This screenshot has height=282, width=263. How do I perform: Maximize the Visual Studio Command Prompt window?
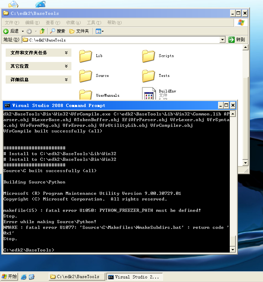click(x=226, y=105)
